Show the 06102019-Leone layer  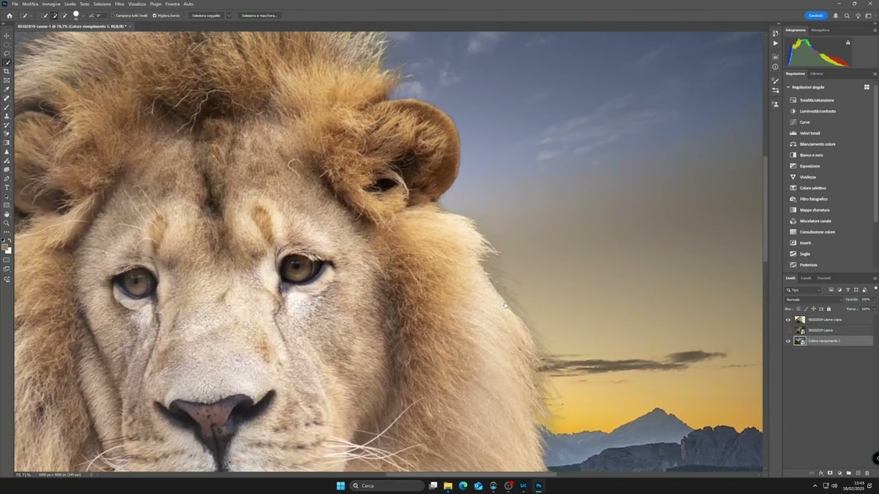[x=788, y=330]
